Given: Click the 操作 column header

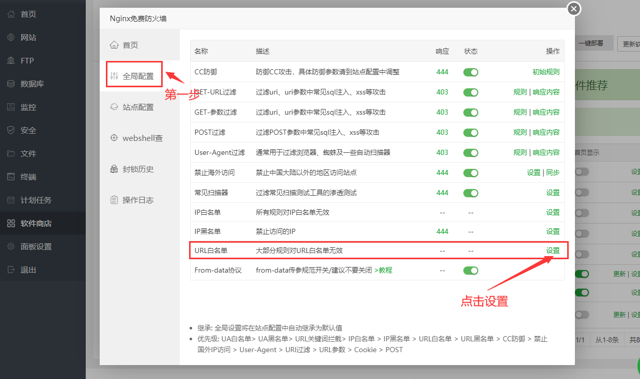Looking at the screenshot, I should click(553, 52).
